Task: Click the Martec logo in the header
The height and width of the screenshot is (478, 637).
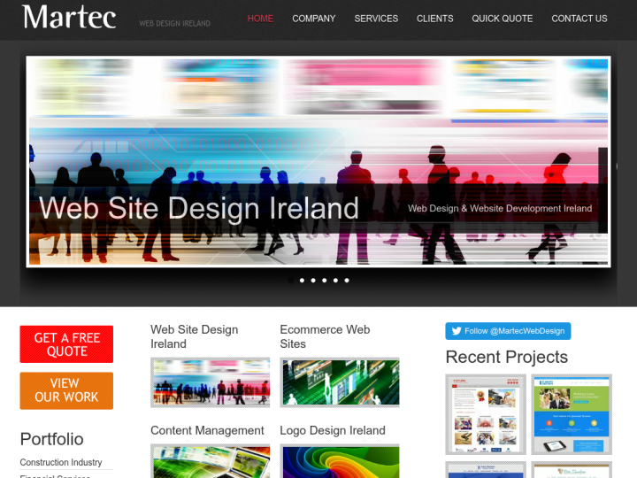Action: (x=69, y=17)
